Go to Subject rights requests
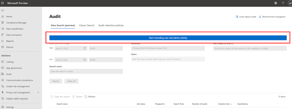The height and width of the screenshot is (109, 292). (x=17, y=98)
